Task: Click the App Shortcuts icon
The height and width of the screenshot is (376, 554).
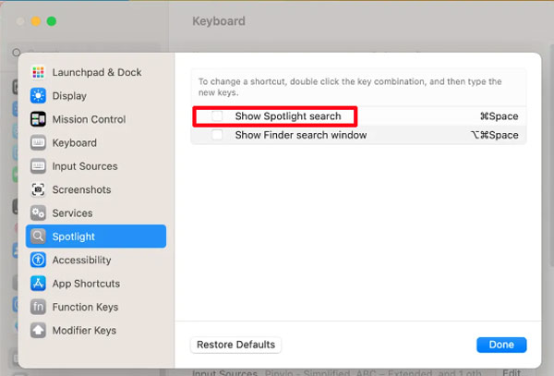Action: (x=38, y=284)
